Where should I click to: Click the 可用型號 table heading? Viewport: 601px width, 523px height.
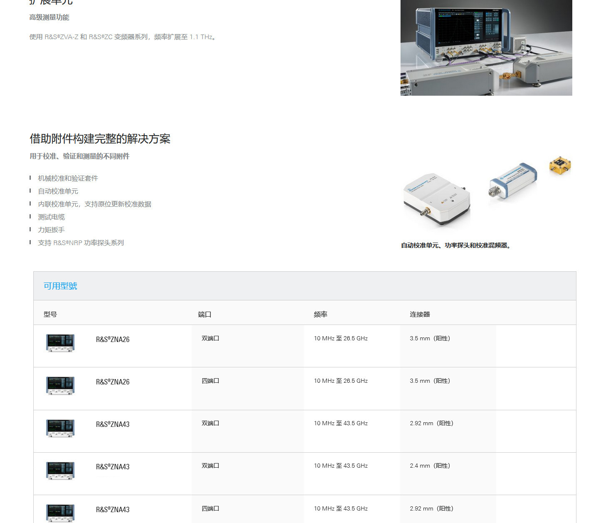pos(60,286)
